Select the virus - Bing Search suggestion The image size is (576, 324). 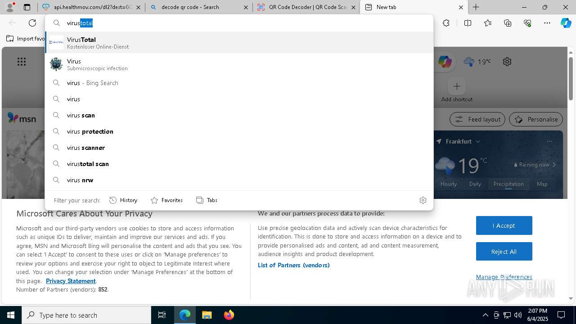[239, 83]
